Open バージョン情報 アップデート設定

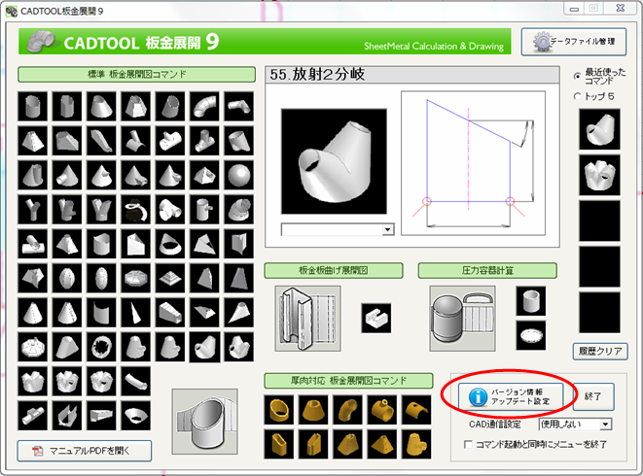click(511, 396)
